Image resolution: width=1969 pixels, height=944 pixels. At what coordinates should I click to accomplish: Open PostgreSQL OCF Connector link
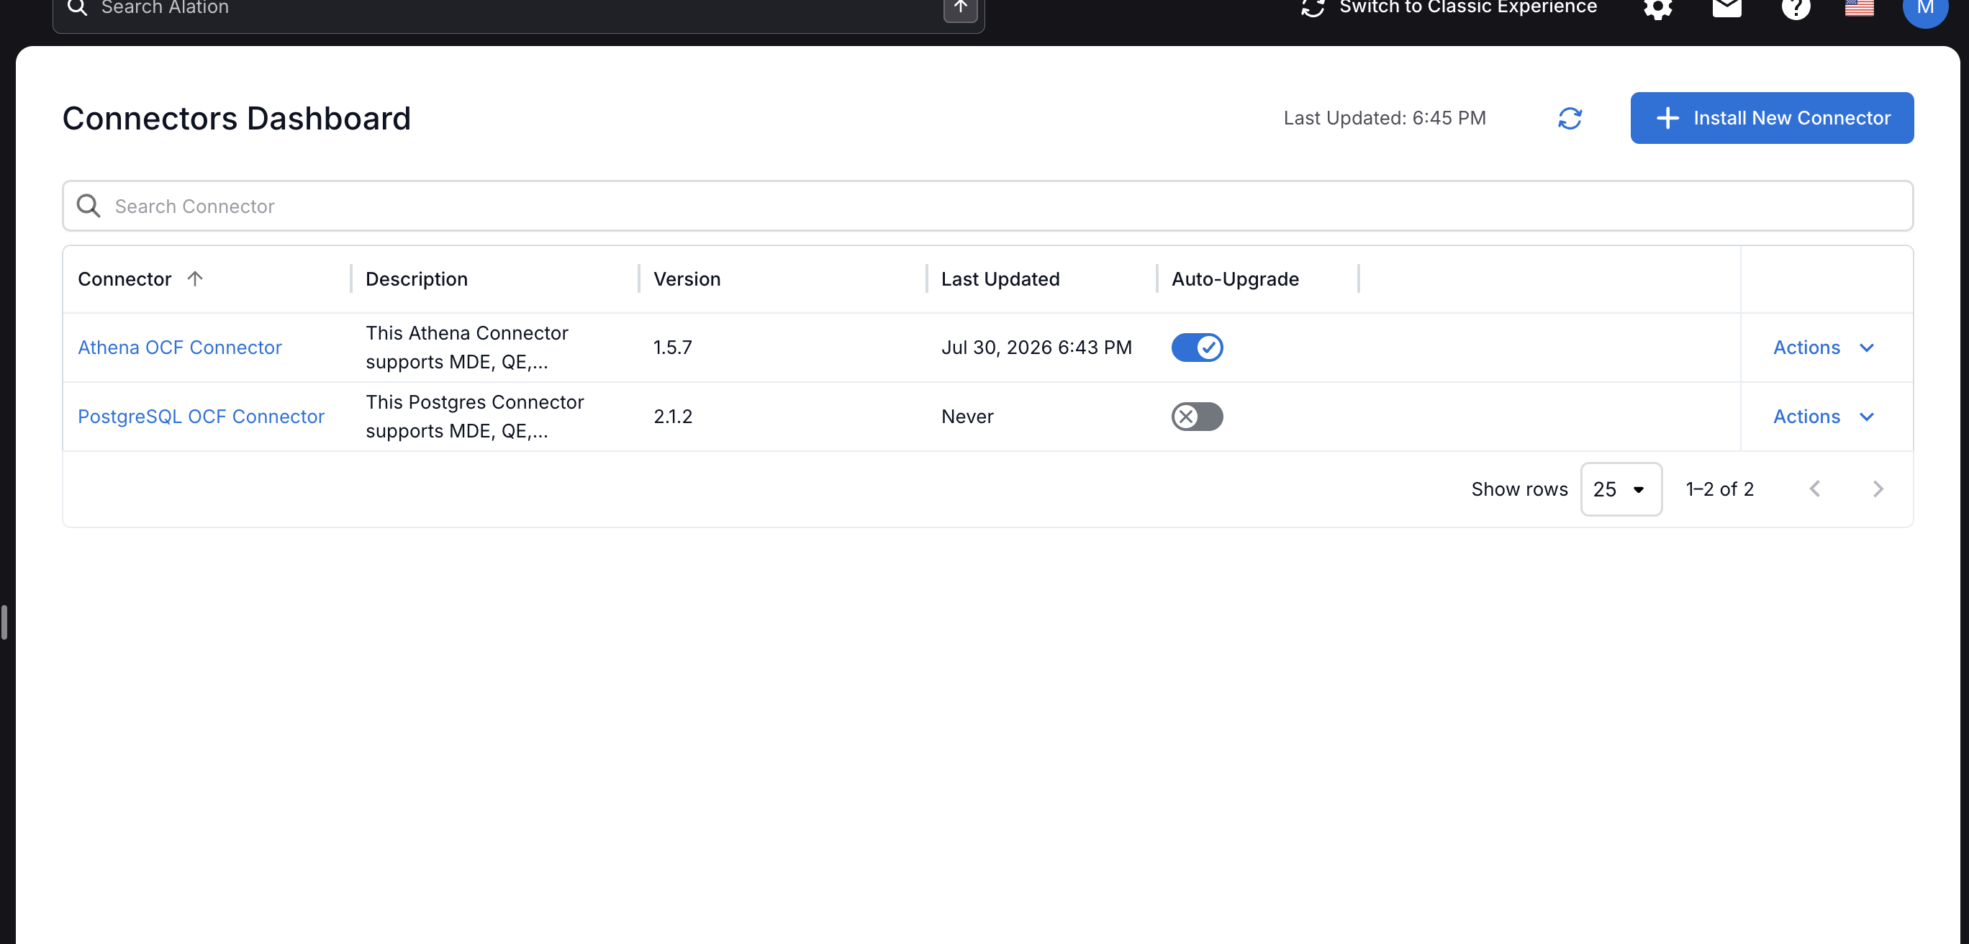pyautogui.click(x=201, y=417)
